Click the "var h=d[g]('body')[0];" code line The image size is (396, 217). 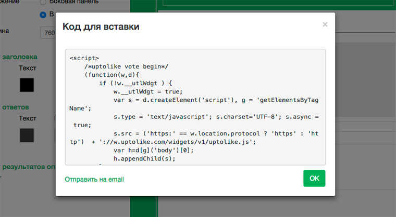tap(153, 150)
